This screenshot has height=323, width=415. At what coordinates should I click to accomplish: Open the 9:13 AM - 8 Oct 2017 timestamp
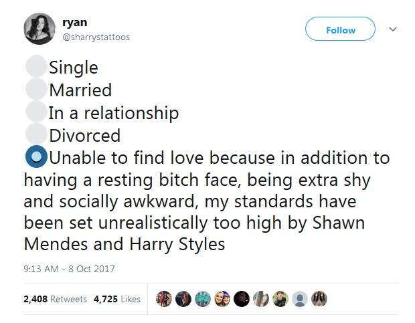click(x=70, y=269)
